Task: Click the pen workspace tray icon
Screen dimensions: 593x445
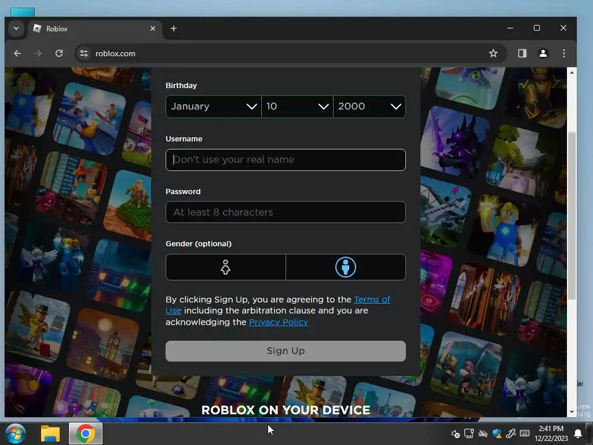Action: 511,433
